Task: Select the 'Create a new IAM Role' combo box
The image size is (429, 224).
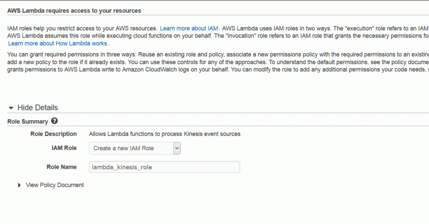Action: point(135,148)
